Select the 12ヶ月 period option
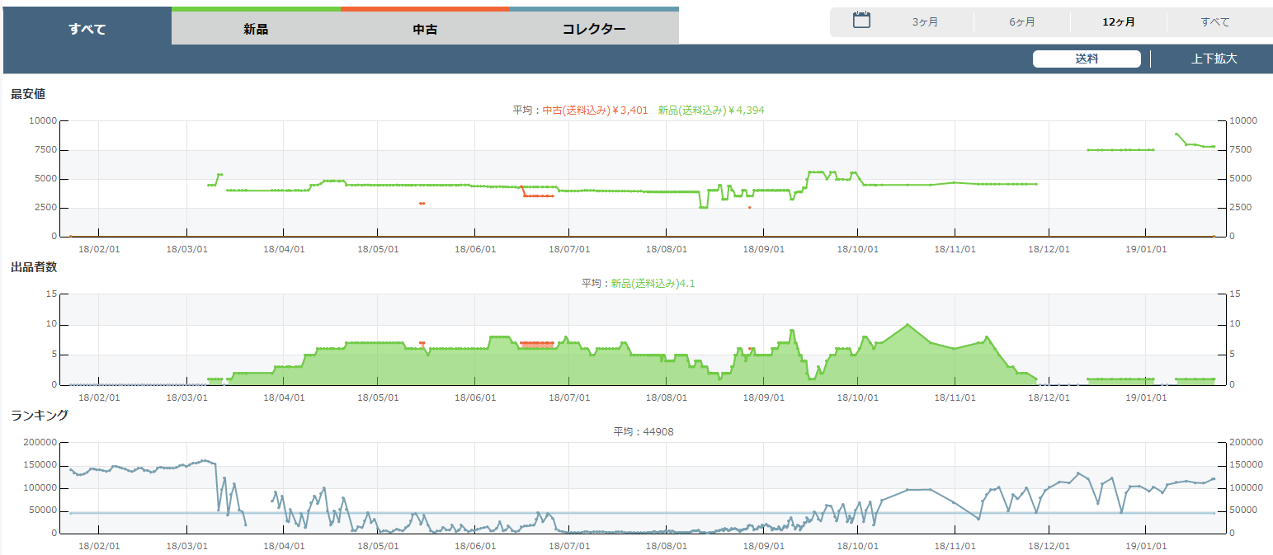 (1118, 22)
